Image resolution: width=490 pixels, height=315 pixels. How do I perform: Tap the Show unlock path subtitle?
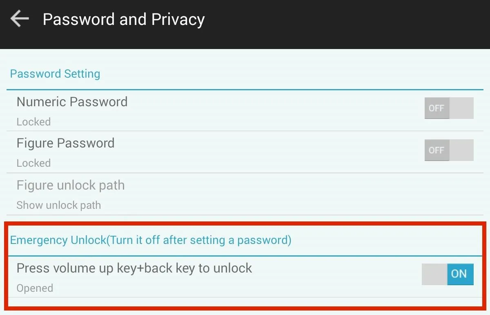pos(59,205)
